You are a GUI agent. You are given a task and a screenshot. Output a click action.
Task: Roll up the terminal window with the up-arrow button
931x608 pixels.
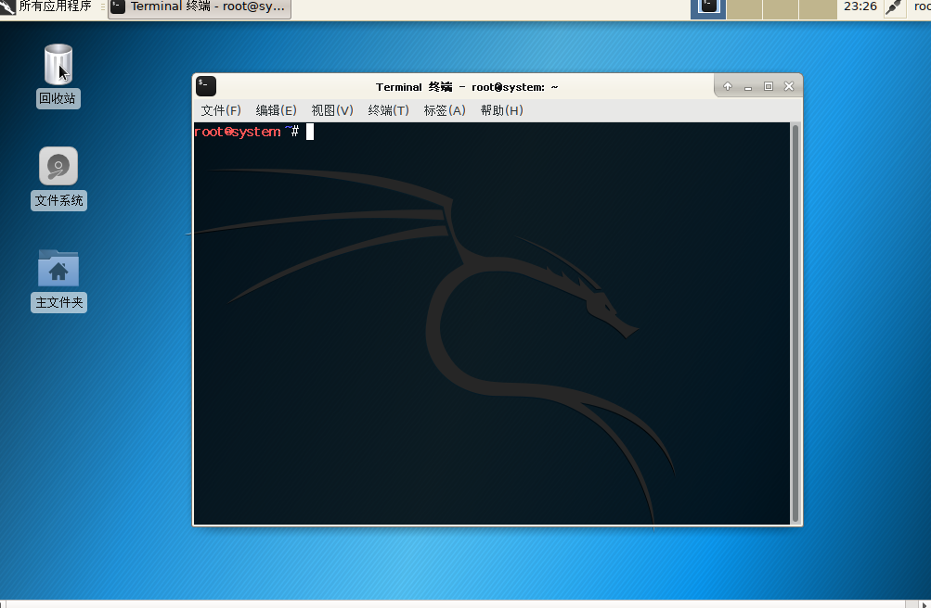tap(728, 86)
